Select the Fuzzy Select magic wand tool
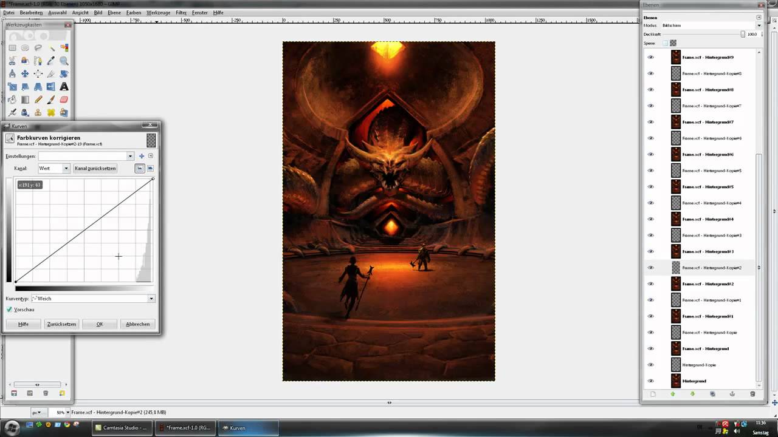The height and width of the screenshot is (437, 778). coord(51,48)
